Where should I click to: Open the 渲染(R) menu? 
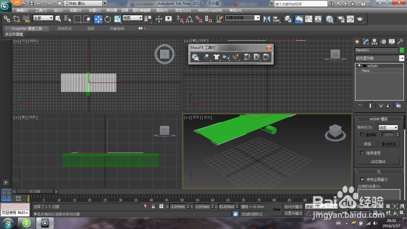pyautogui.click(x=162, y=11)
